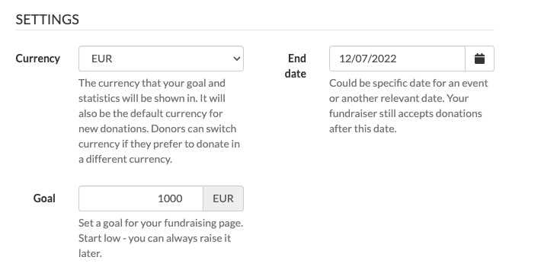Open the Currency dropdown showing EUR

tap(161, 59)
